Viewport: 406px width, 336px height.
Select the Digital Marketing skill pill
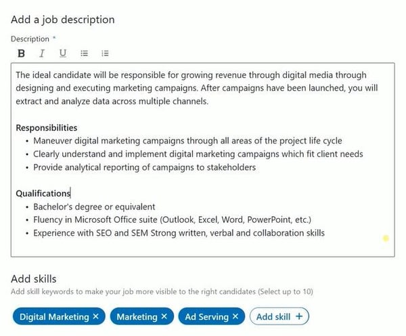click(54, 316)
